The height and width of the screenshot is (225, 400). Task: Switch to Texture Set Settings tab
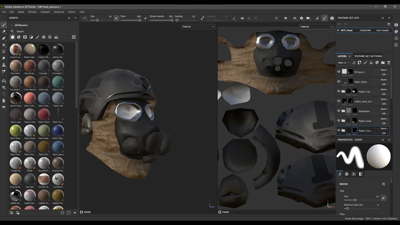[368, 56]
